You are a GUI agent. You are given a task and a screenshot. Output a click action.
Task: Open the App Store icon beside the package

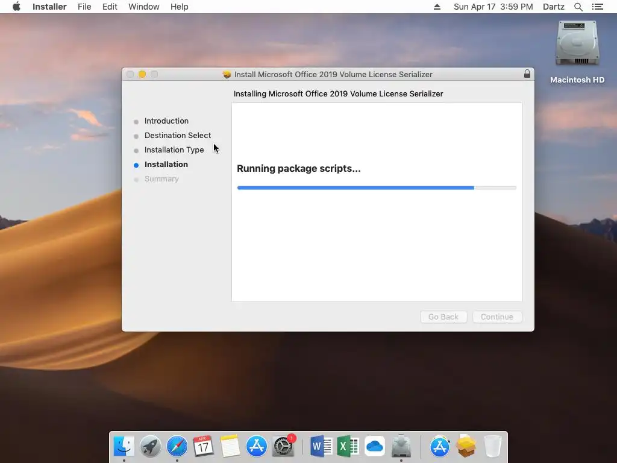click(439, 446)
